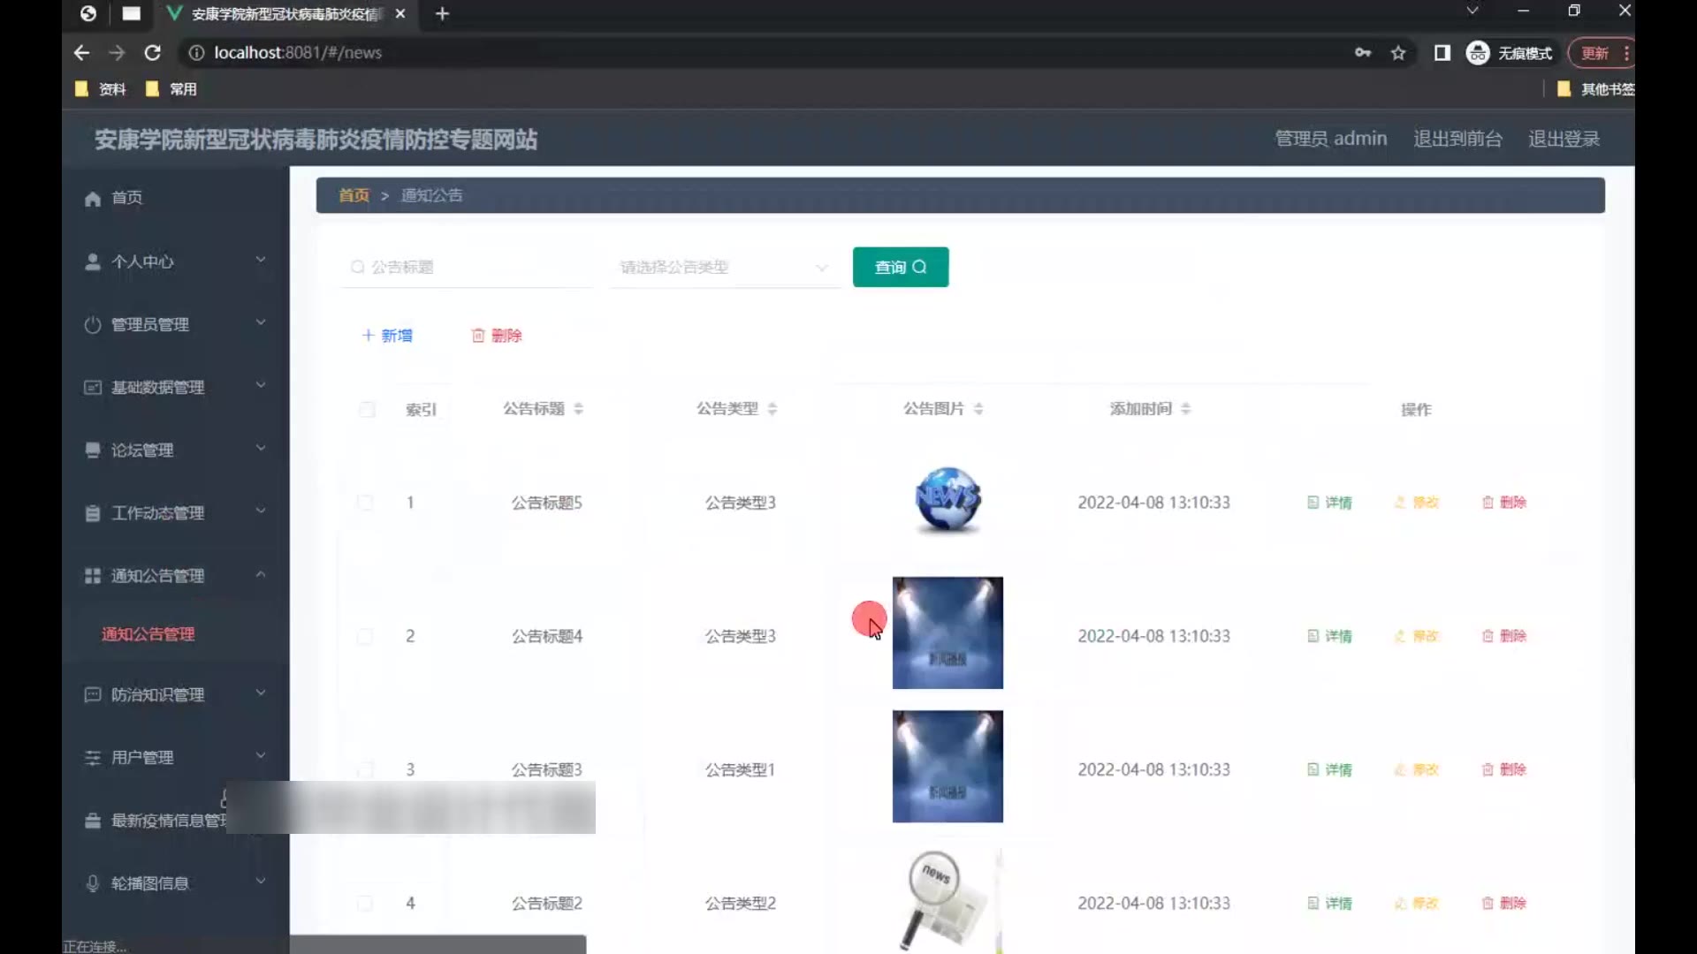Screen dimensions: 1697x954
Task: Check the checkbox for row 1 (公告标题5)
Action: pyautogui.click(x=365, y=503)
